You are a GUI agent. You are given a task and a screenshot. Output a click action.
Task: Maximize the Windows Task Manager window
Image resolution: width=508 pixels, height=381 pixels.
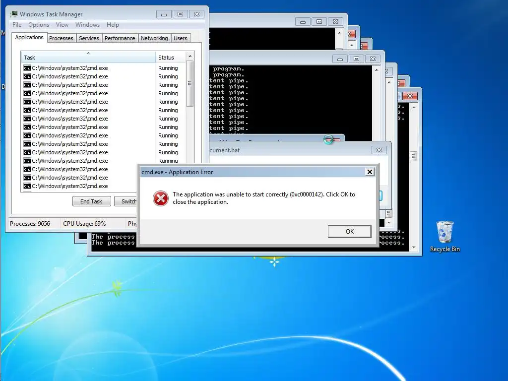pyautogui.click(x=180, y=14)
